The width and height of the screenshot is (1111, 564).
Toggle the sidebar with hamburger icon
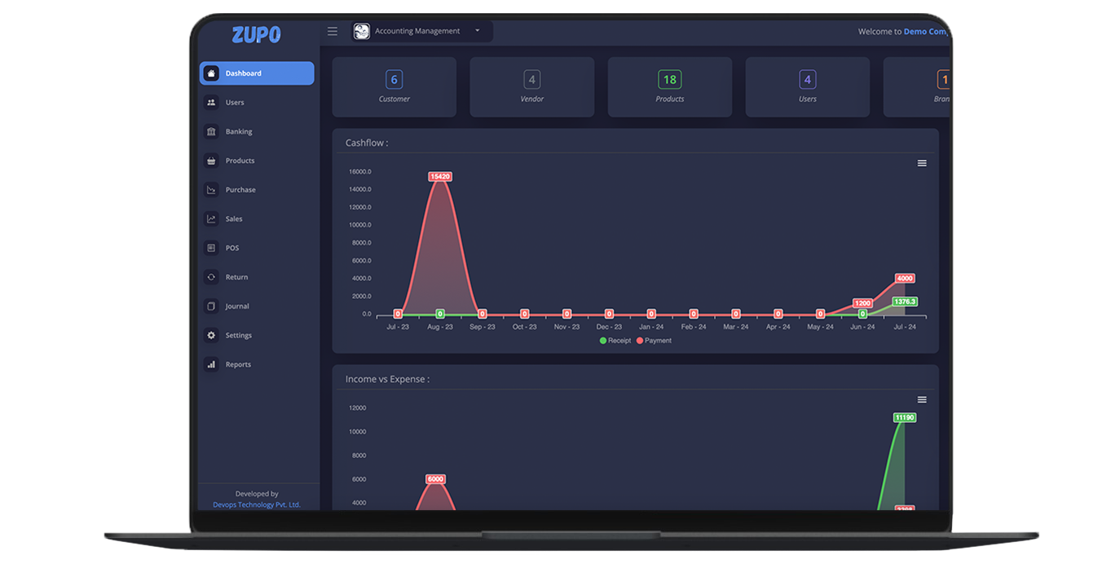(x=333, y=32)
